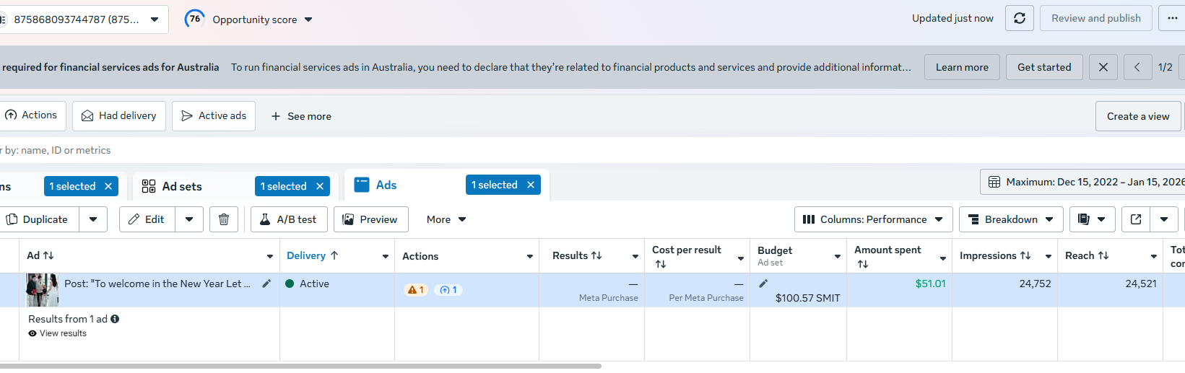The height and width of the screenshot is (373, 1185).
Task: Click the refresh data icon
Action: [1019, 19]
